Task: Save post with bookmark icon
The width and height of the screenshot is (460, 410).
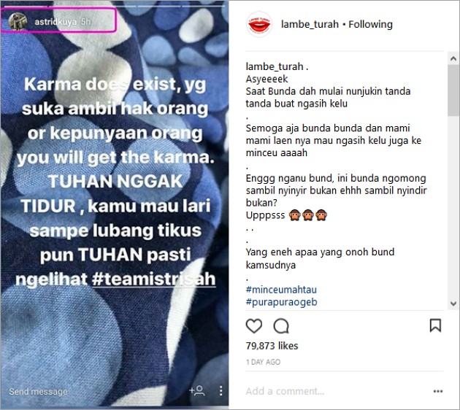Action: tap(435, 325)
